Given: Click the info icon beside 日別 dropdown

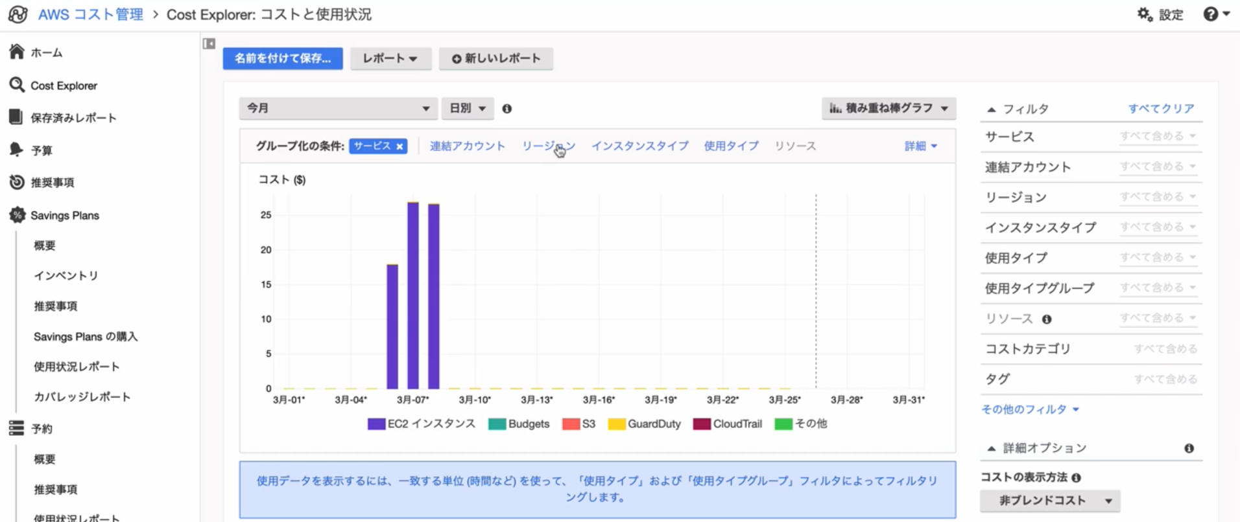Looking at the screenshot, I should 507,109.
